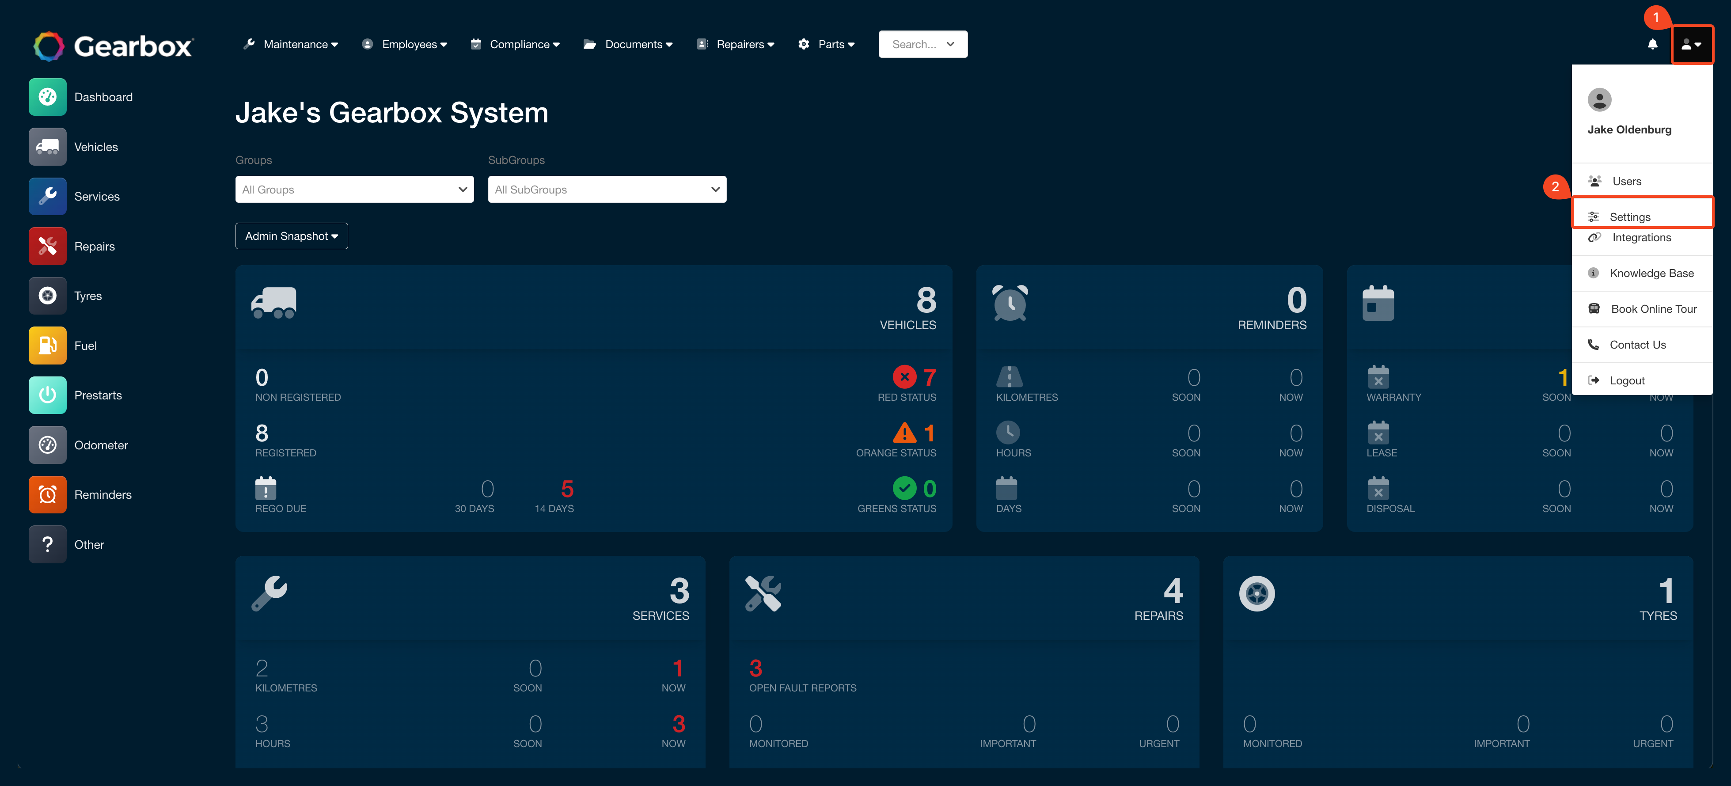
Task: Click the wrench icon in Services card
Action: point(270,593)
